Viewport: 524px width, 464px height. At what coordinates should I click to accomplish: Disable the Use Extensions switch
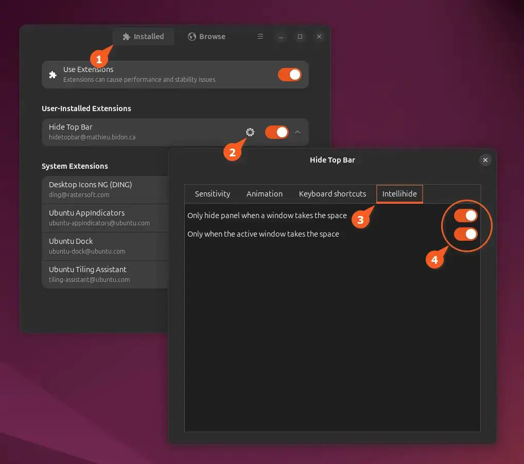[290, 75]
